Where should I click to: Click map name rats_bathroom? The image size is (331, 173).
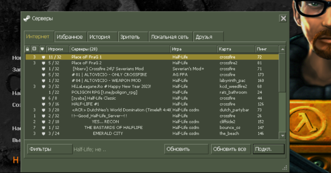pos(233,92)
